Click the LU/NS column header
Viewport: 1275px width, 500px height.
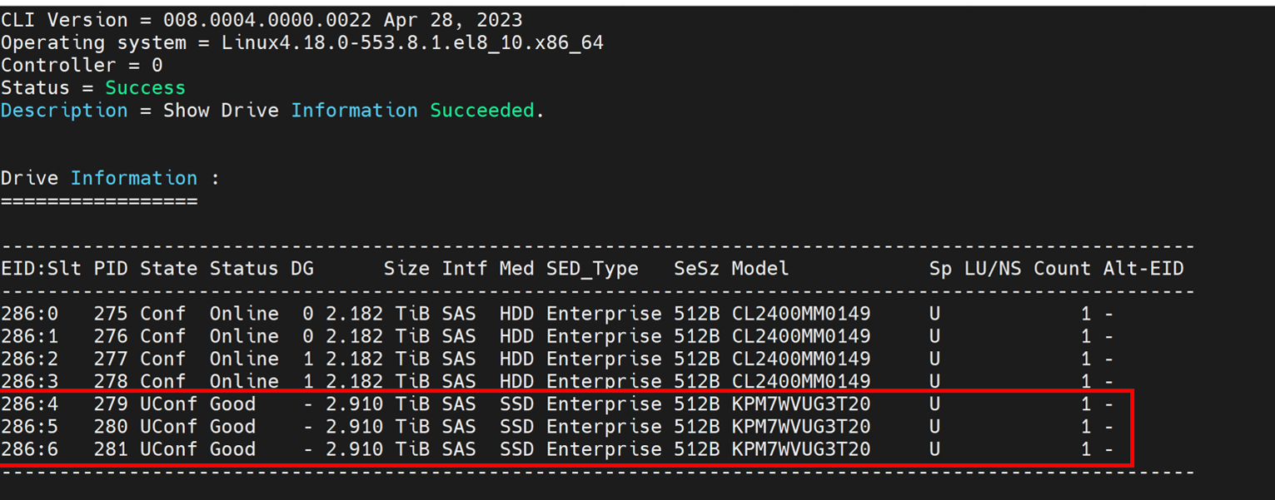tap(993, 269)
